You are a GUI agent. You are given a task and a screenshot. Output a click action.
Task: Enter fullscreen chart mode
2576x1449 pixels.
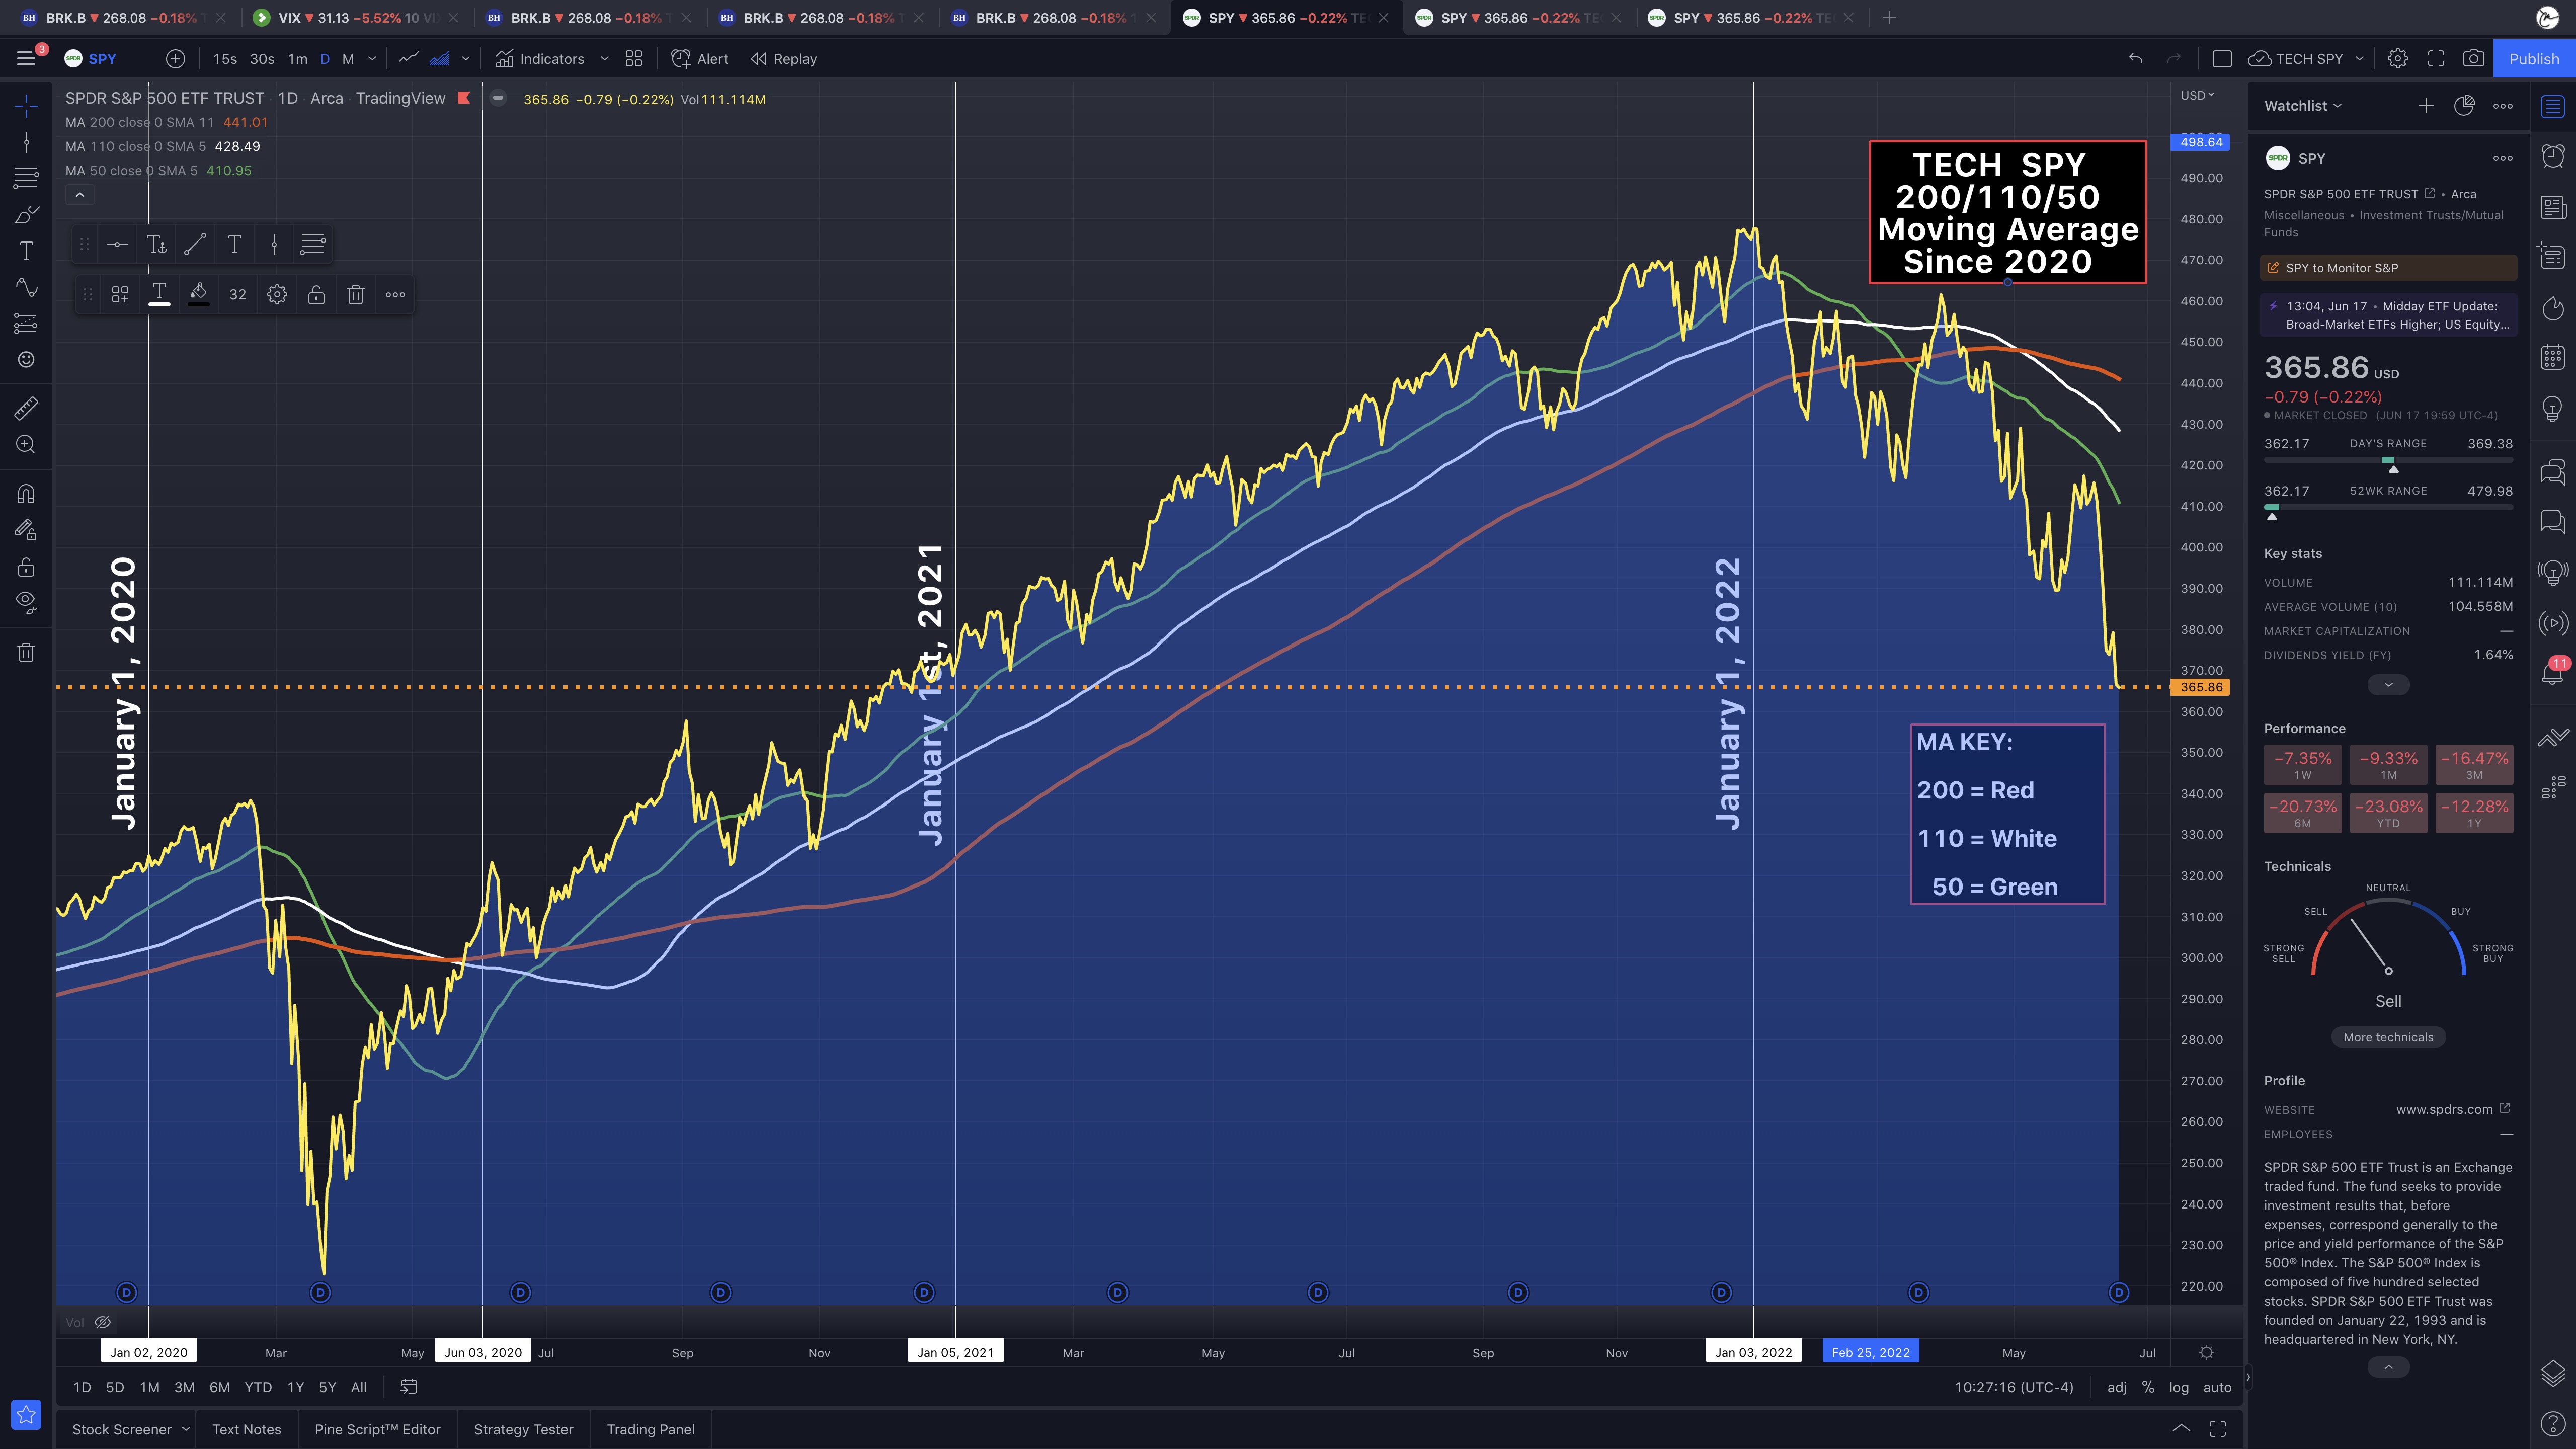pos(2436,59)
